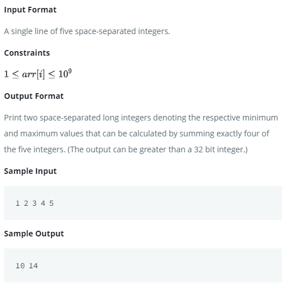Screen dimensions: 287x287
Task: Click the number 5 in sample input
Action: [51, 203]
